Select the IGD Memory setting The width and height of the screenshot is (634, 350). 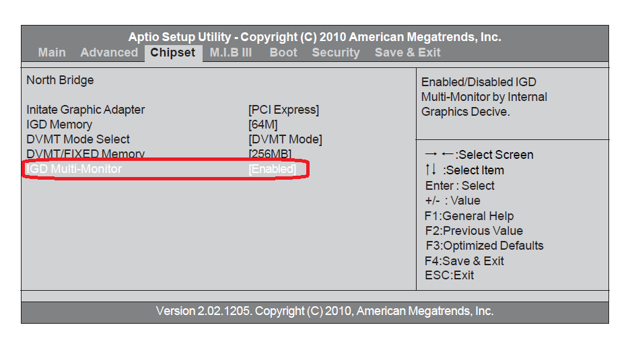pos(59,125)
